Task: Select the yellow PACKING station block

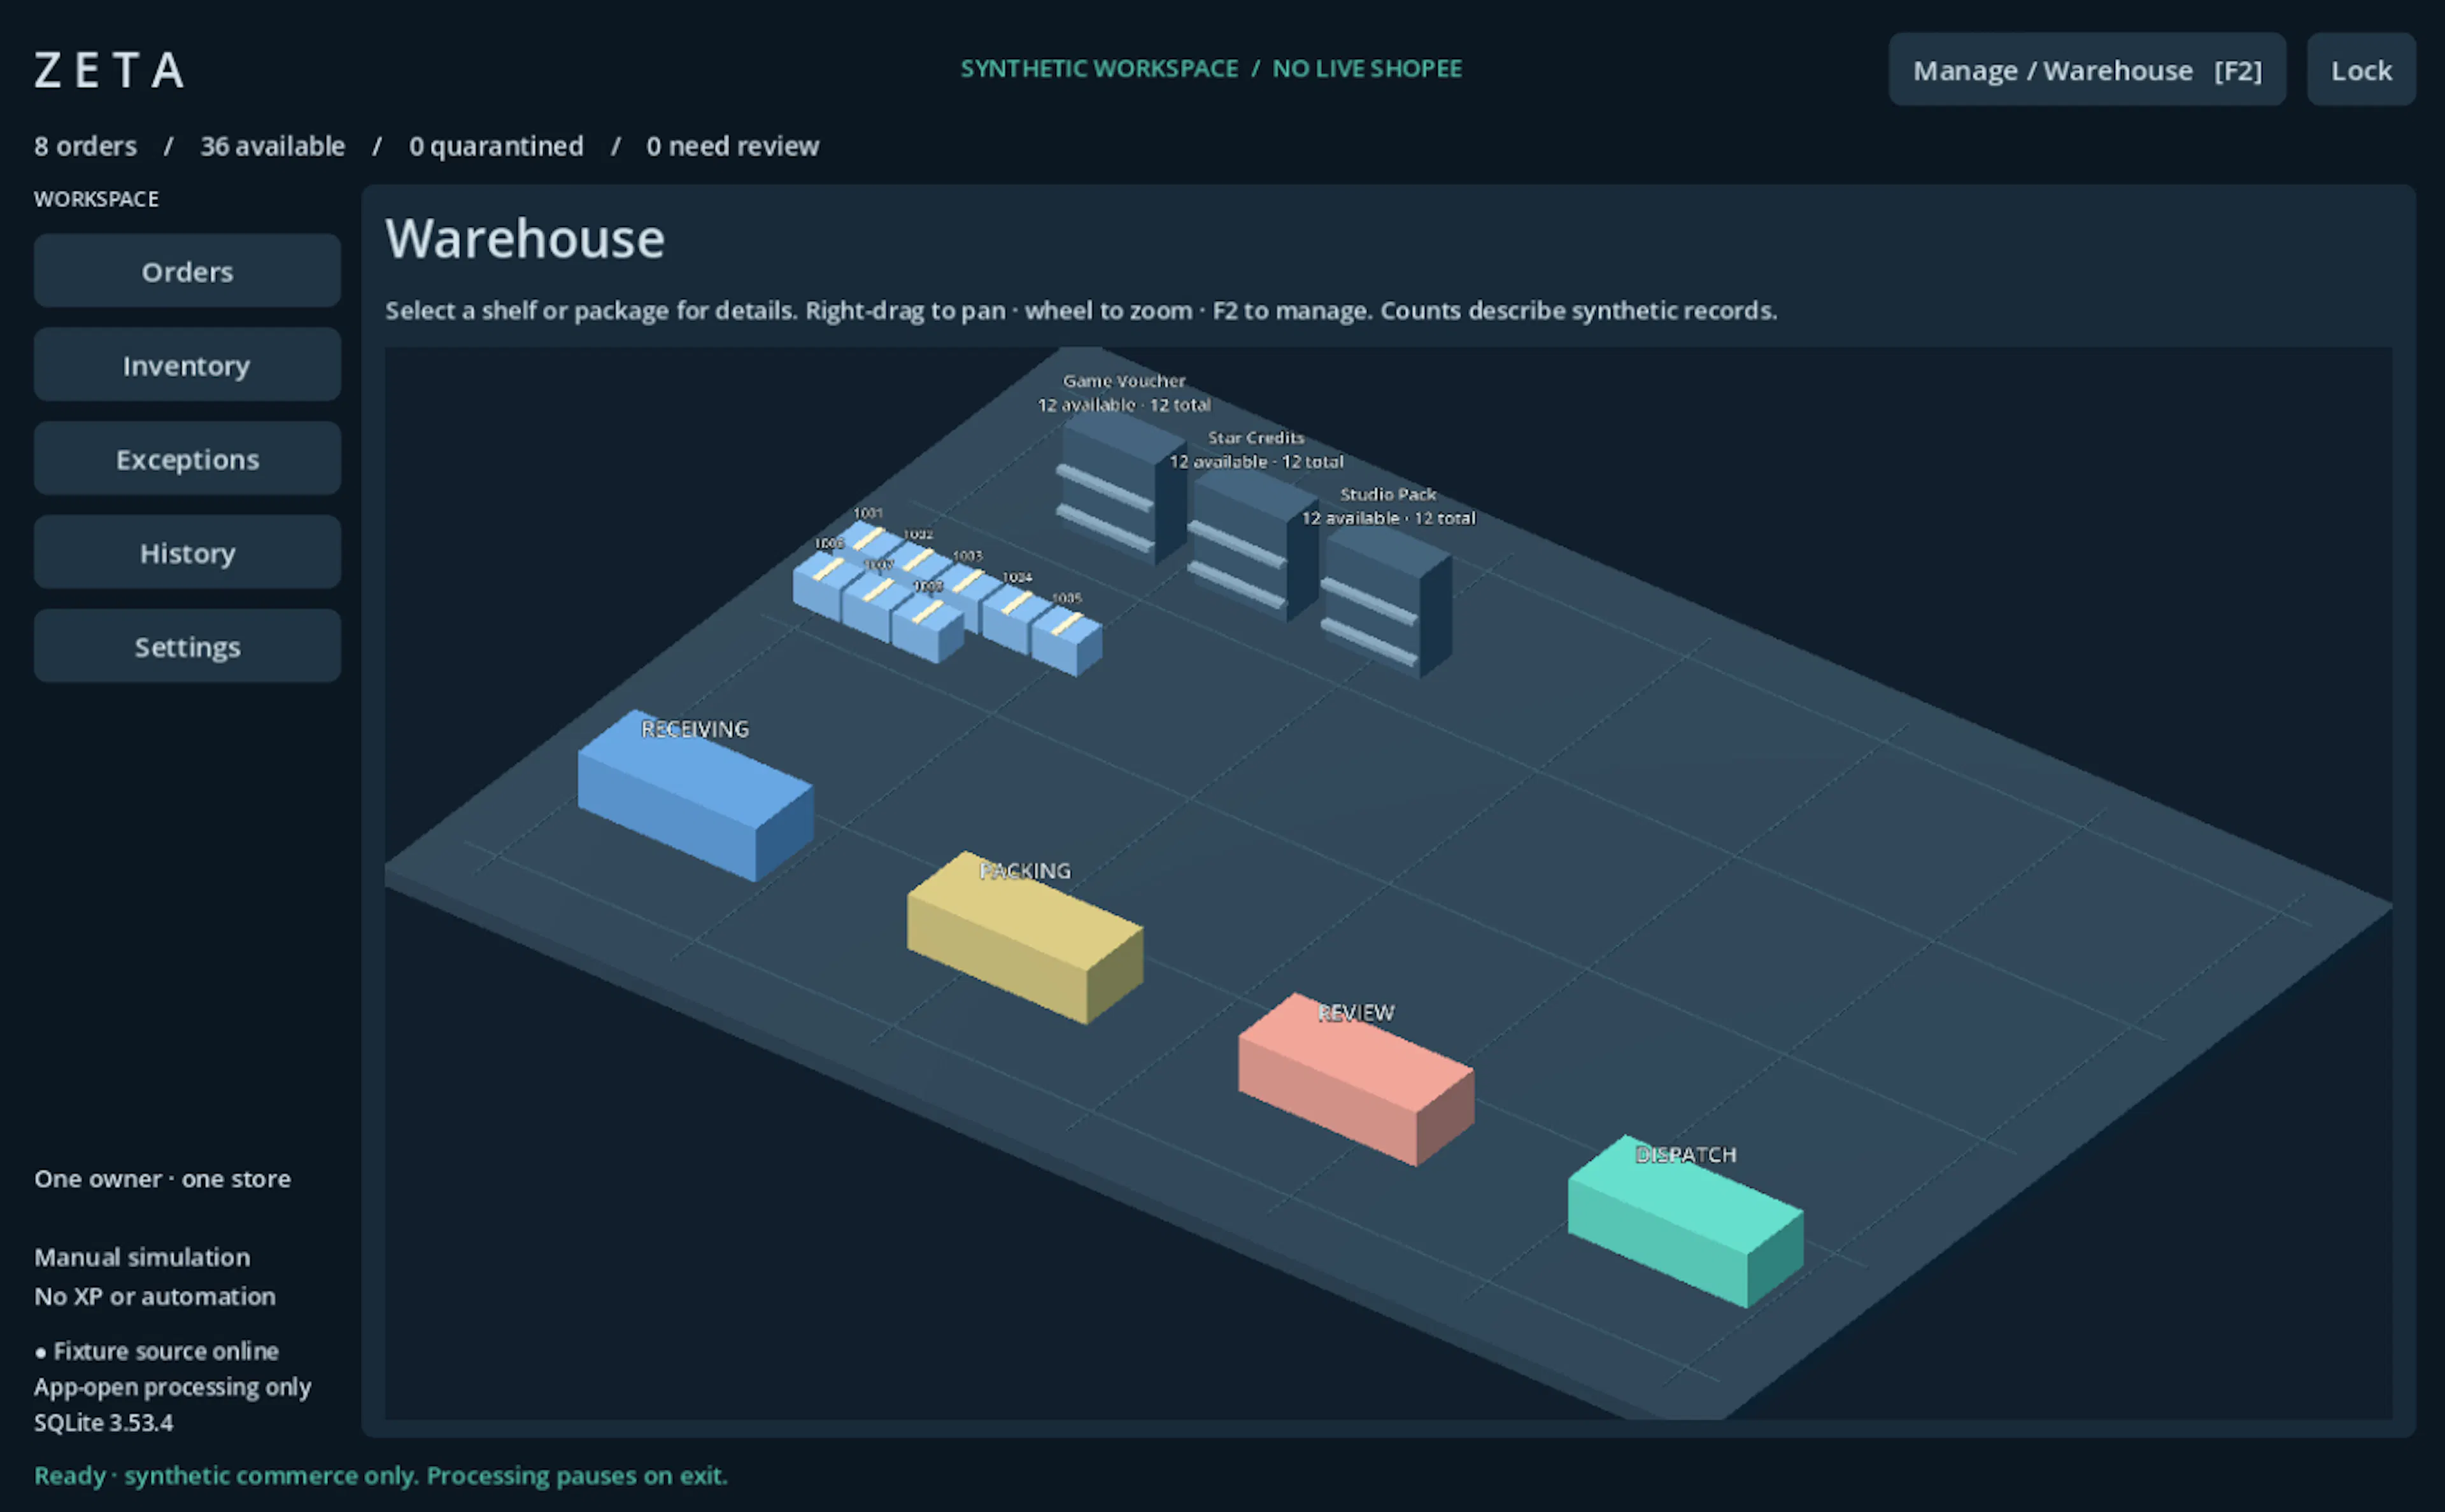Action: 1024,939
